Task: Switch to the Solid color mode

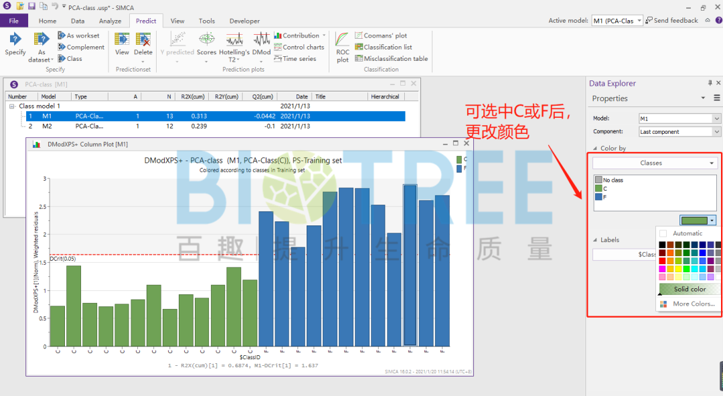Action: point(688,288)
